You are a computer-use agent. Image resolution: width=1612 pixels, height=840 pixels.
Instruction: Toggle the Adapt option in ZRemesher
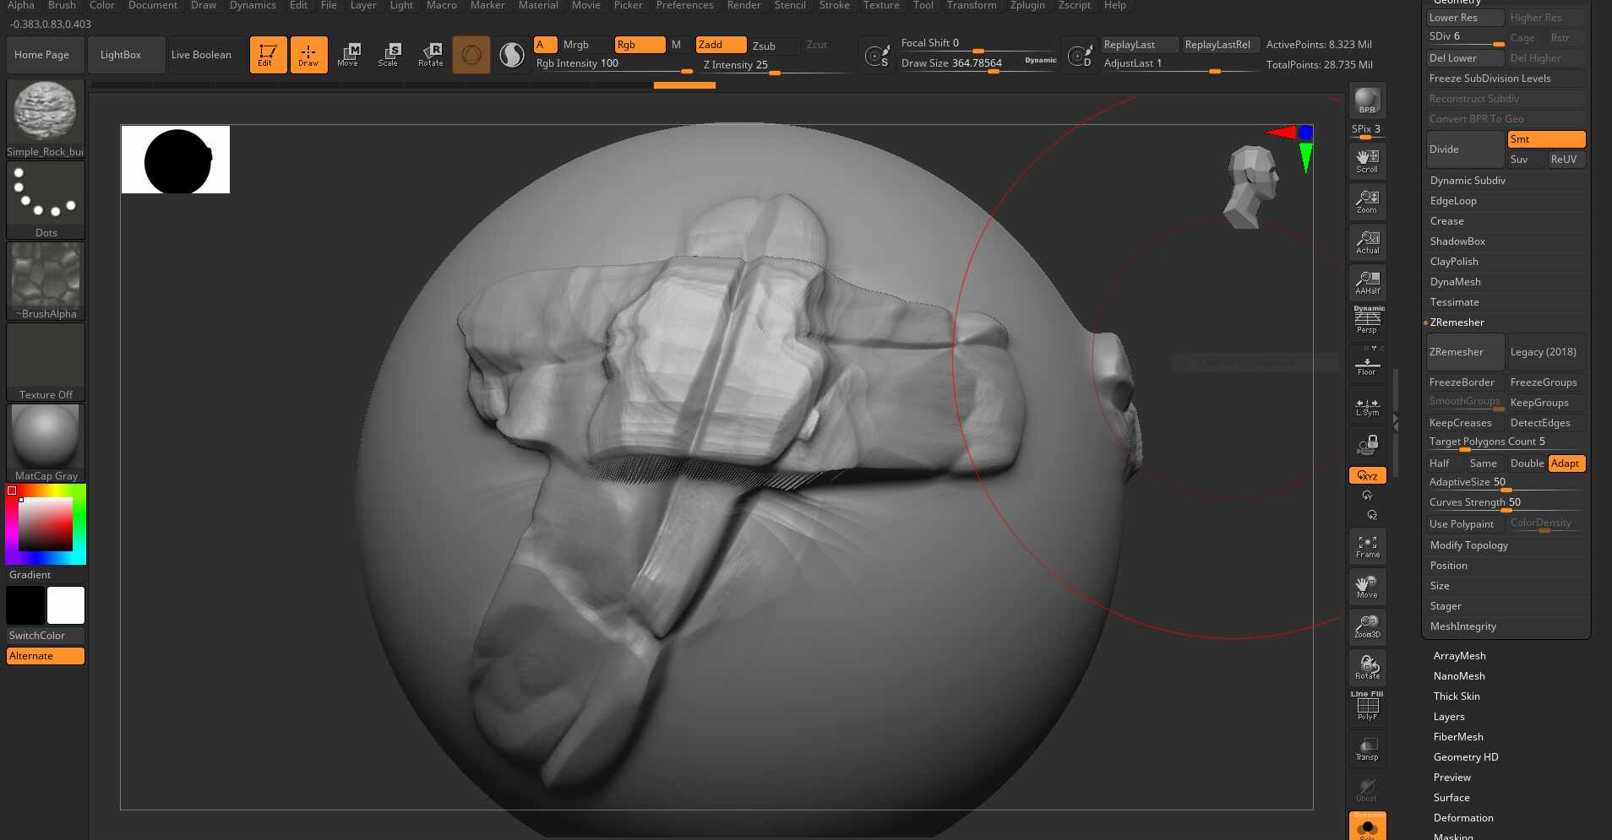1566,463
